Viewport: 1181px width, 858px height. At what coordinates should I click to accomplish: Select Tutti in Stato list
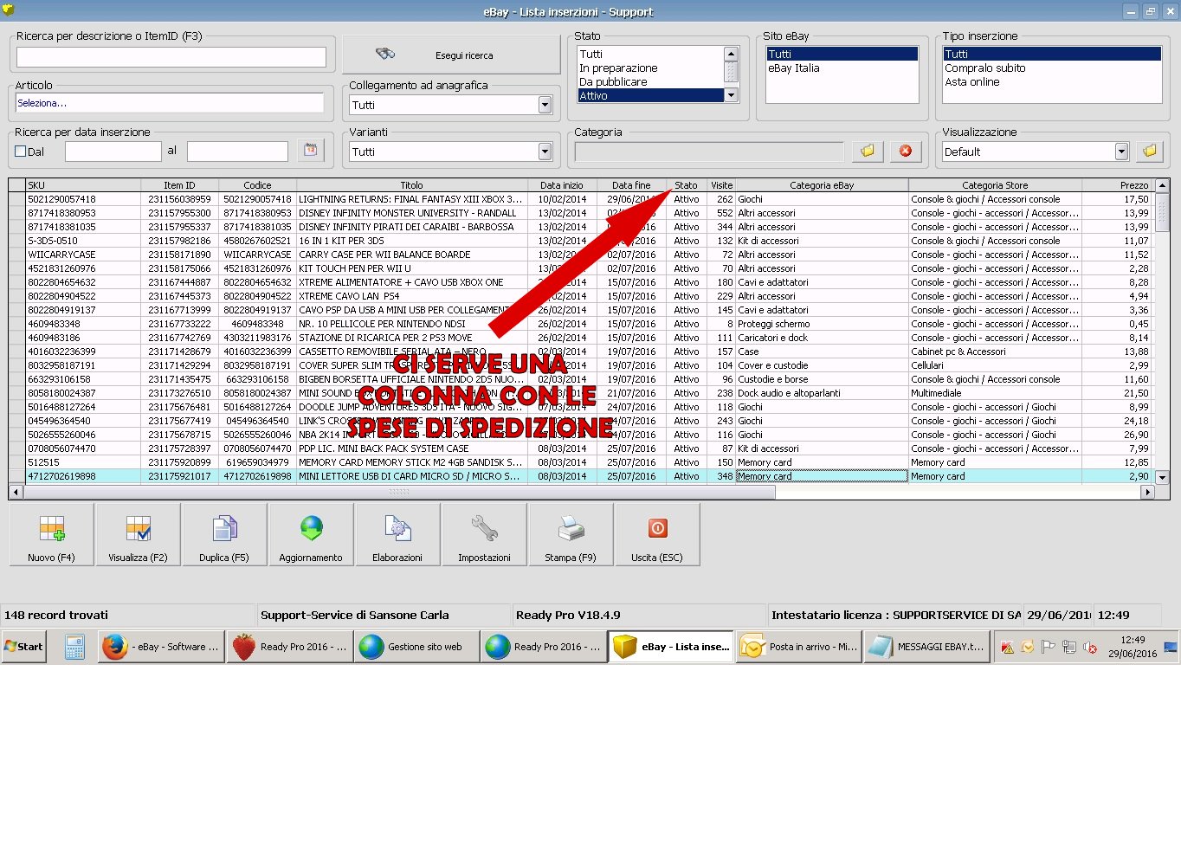(650, 54)
